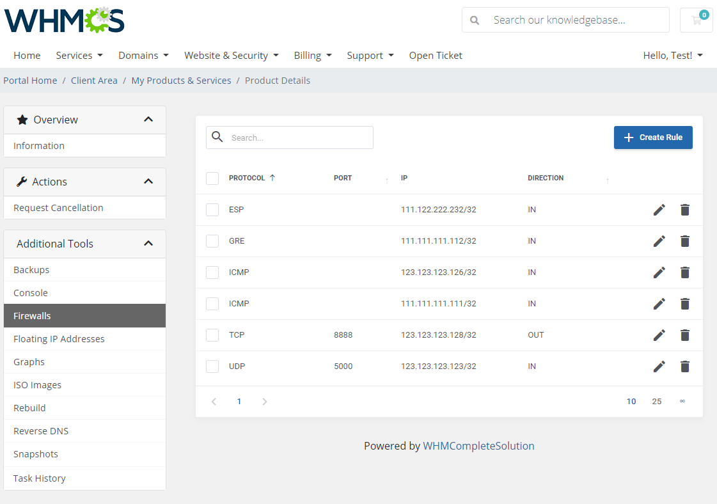This screenshot has height=504, width=717.
Task: Open ISO Images in sidebar
Action: point(84,385)
